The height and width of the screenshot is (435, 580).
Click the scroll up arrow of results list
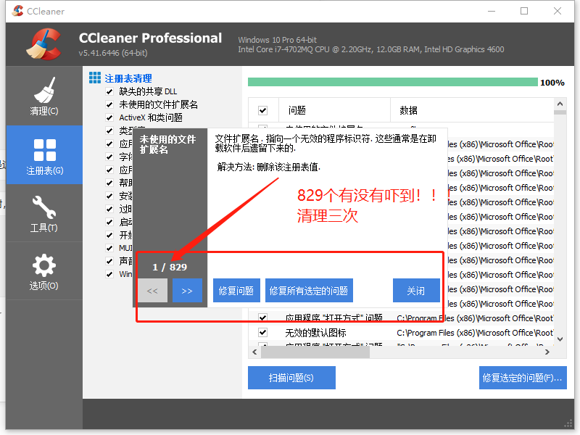coord(560,104)
